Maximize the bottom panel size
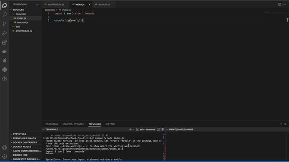The height and width of the screenshot is (162, 289). (x=281, y=124)
